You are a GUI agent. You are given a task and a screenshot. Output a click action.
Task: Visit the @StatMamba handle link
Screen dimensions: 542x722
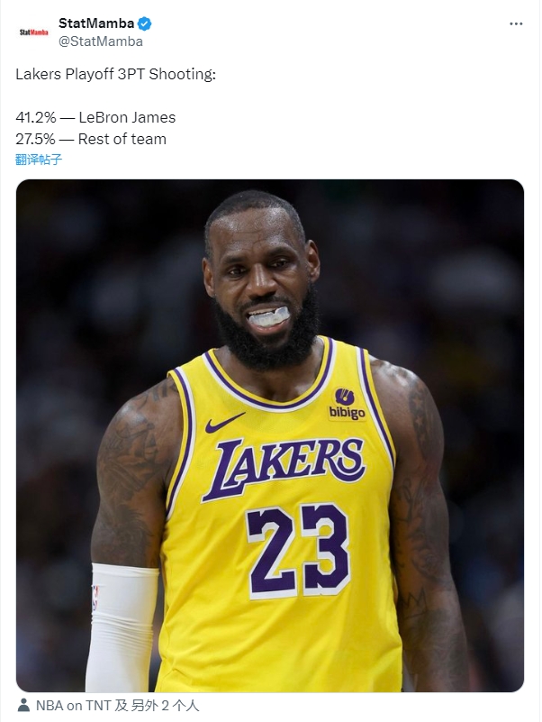click(x=101, y=41)
